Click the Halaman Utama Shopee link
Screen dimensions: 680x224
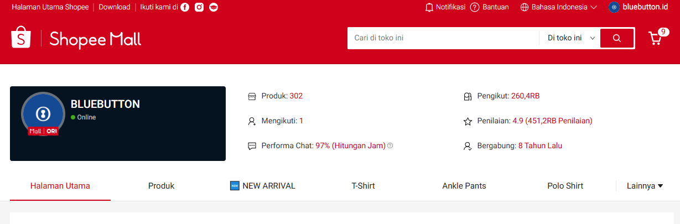point(50,7)
